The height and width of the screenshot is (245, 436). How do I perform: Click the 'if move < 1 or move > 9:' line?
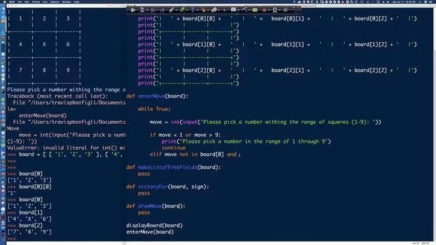point(185,135)
